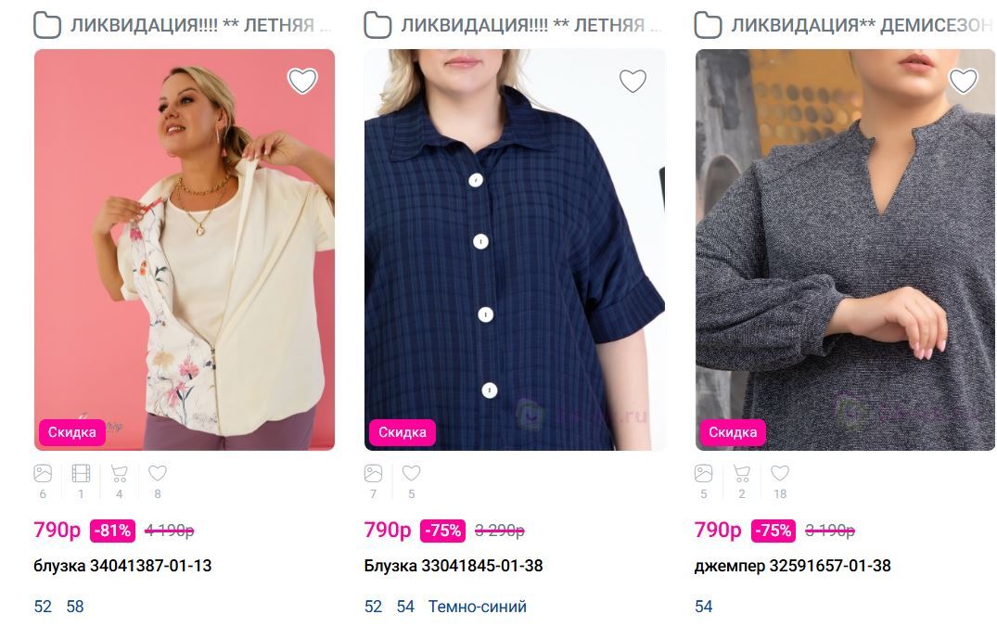This screenshot has height=627, width=997.
Task: Click cart icon under gray jumper
Action: click(x=742, y=474)
